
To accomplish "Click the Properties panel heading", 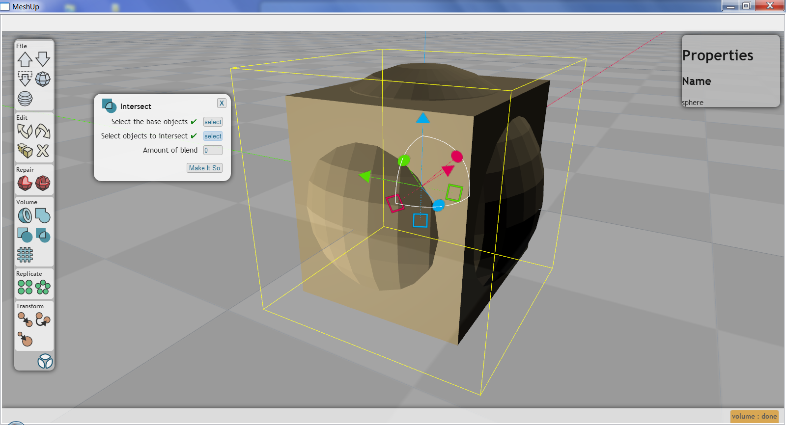I will pyautogui.click(x=718, y=55).
